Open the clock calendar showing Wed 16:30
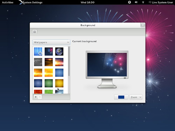The height and width of the screenshot is (131, 175). (87, 2)
